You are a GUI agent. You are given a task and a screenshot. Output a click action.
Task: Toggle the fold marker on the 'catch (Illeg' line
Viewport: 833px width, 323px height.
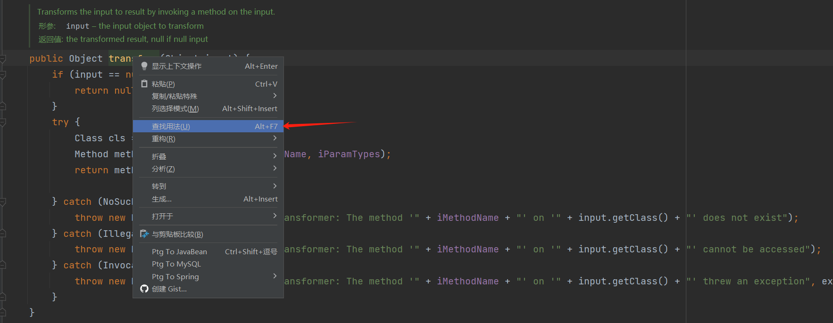coord(3,234)
